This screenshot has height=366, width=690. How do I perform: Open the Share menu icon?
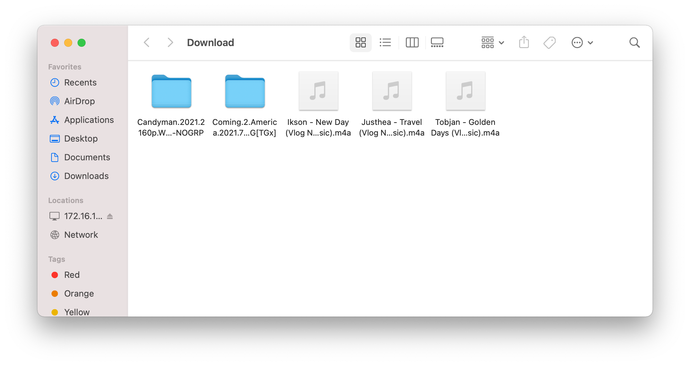[524, 42]
